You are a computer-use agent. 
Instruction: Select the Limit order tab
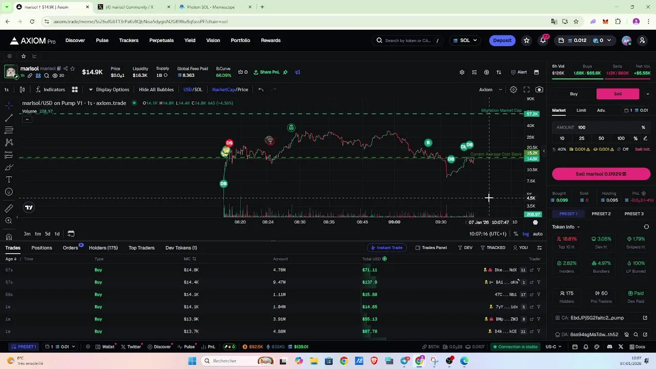[x=581, y=110]
